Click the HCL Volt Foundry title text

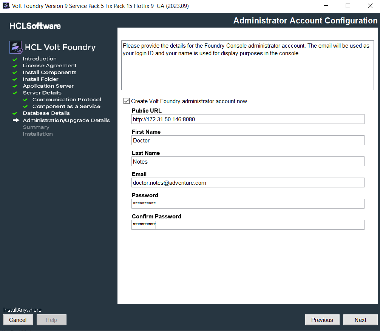click(x=60, y=47)
